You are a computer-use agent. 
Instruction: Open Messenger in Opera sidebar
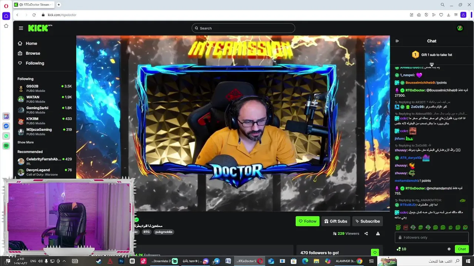[x=6, y=126]
